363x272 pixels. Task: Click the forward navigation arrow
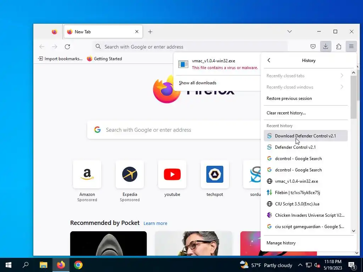tap(55, 47)
